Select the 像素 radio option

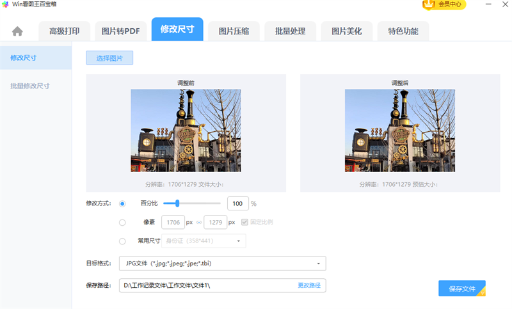(122, 223)
